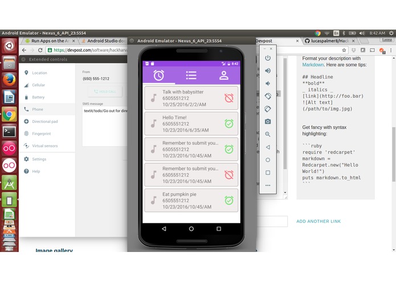Enable alarm for Talk with babysitter

pyautogui.click(x=229, y=98)
